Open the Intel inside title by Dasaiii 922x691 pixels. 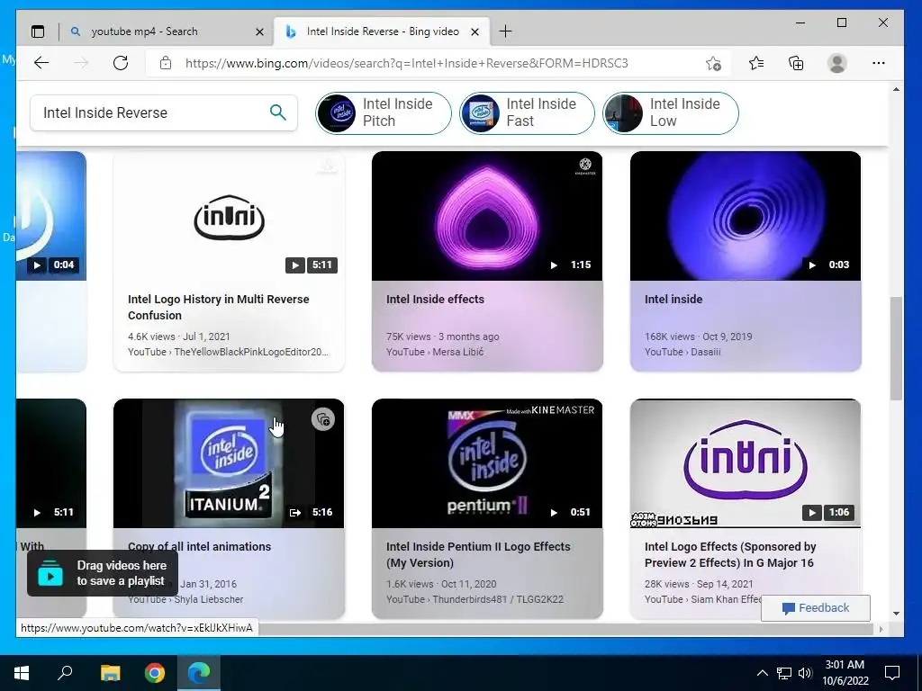click(673, 299)
